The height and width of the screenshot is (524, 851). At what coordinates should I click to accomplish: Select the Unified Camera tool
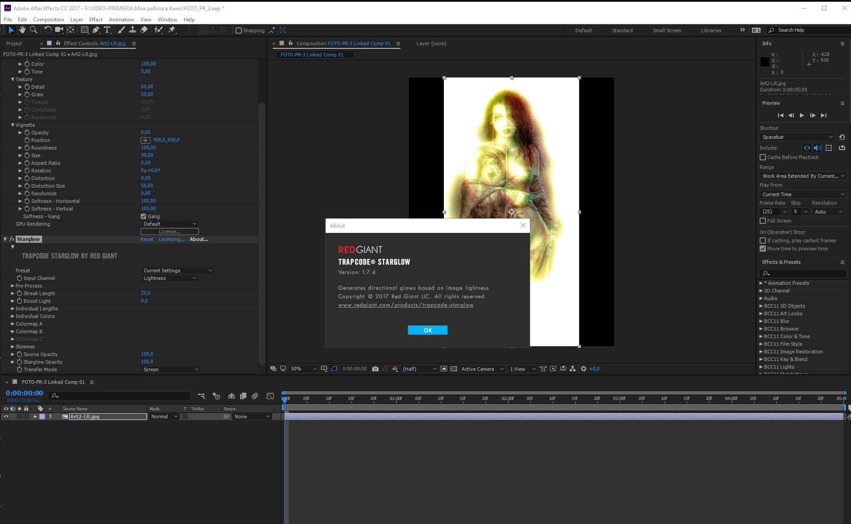(x=59, y=30)
